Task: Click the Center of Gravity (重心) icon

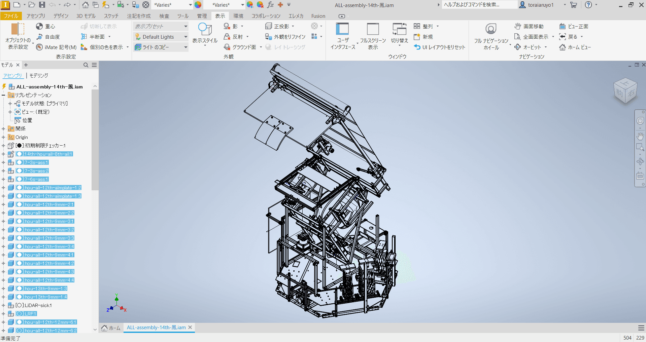Action: 39,26
